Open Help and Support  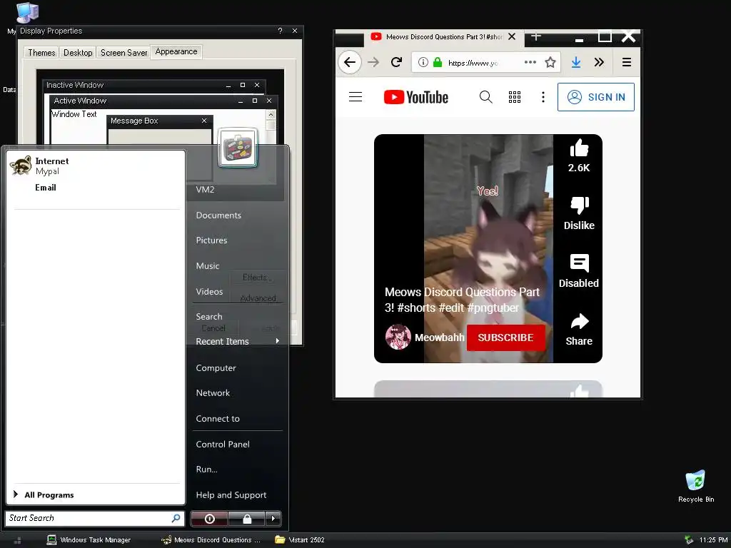tap(231, 495)
